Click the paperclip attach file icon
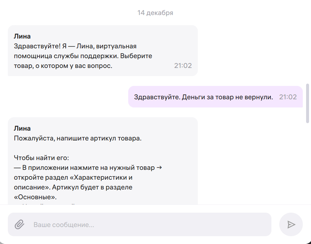Image resolution: width=311 pixels, height=244 pixels. click(20, 225)
